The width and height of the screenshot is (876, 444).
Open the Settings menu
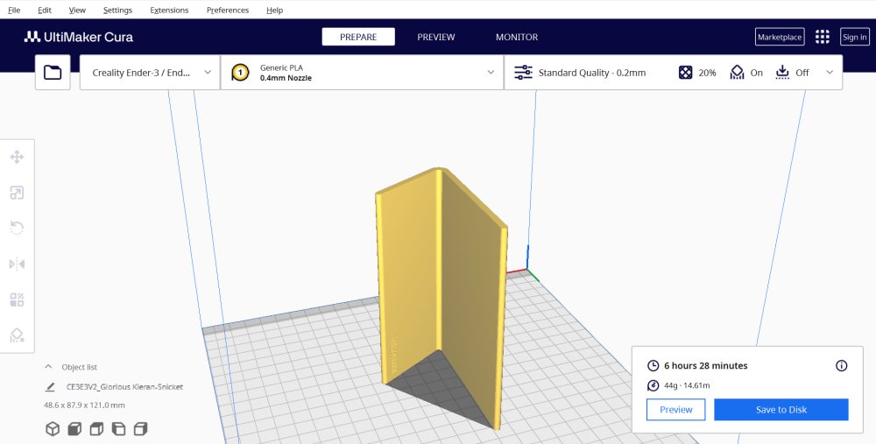(x=118, y=10)
